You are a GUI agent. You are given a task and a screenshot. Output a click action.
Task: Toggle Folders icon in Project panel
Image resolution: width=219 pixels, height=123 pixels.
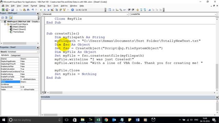point(11,17)
